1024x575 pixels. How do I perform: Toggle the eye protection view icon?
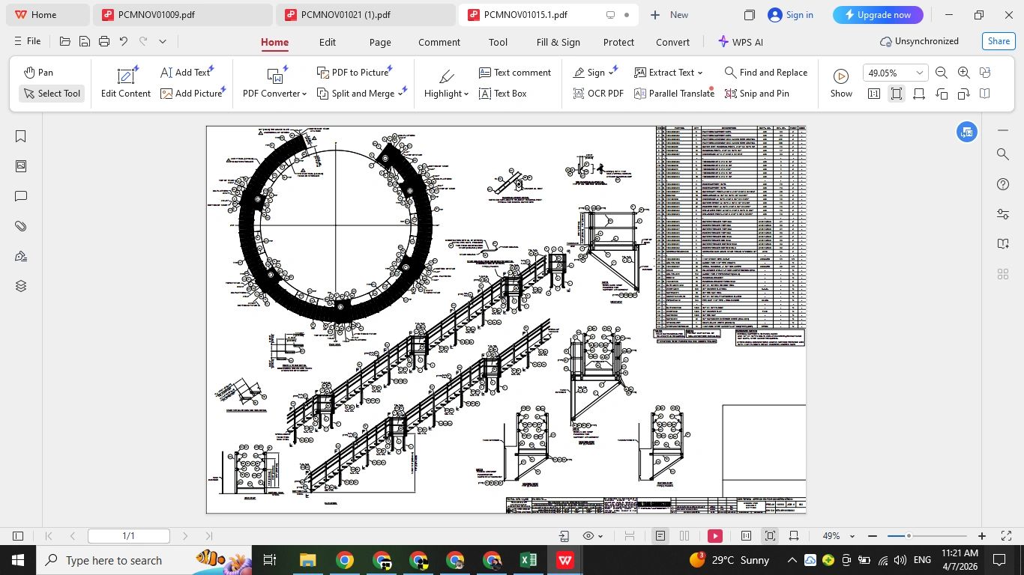point(589,536)
